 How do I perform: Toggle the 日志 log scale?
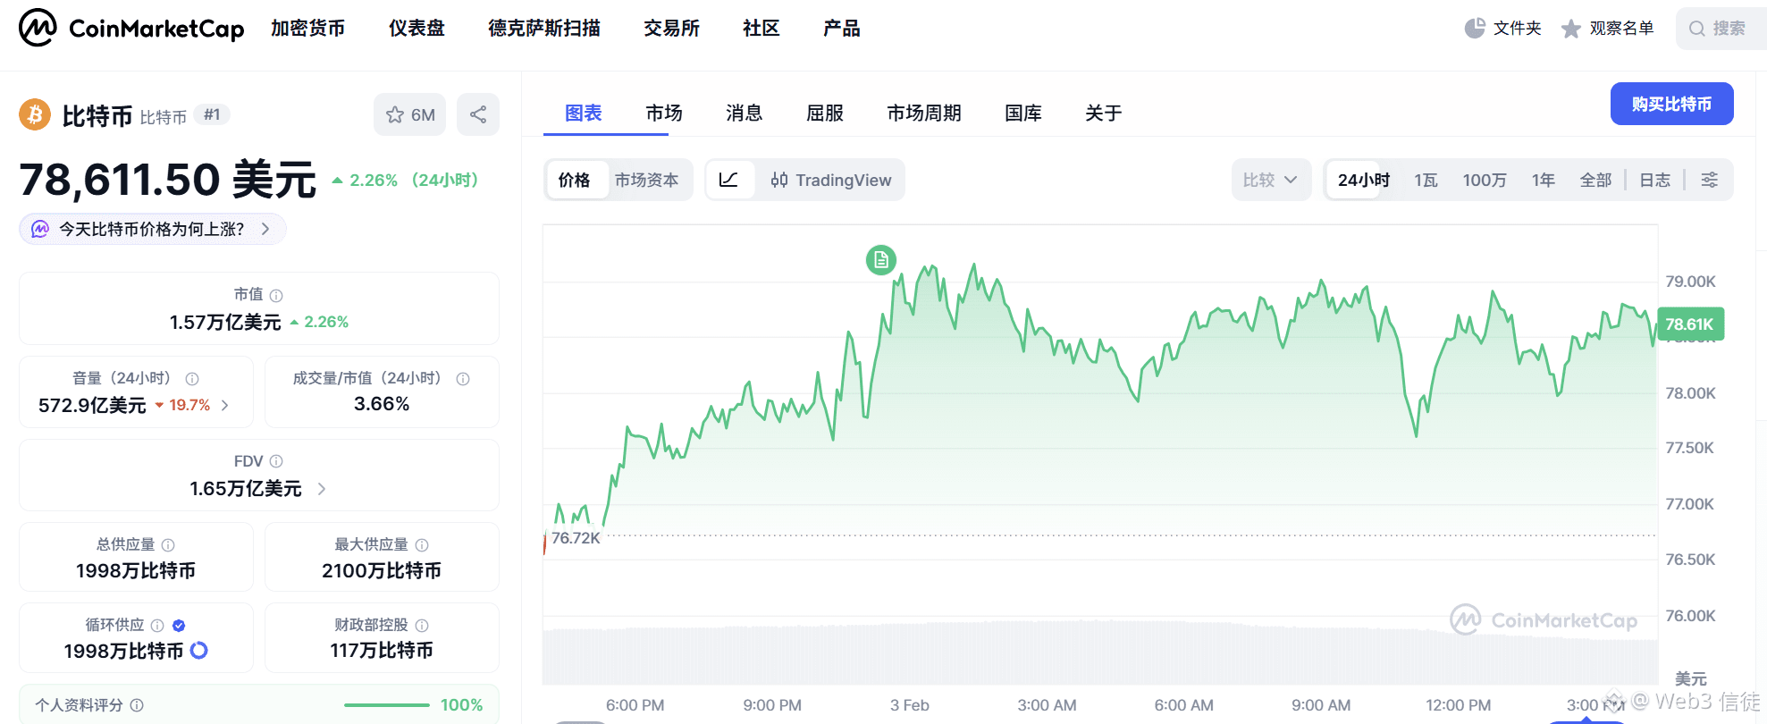coord(1654,180)
